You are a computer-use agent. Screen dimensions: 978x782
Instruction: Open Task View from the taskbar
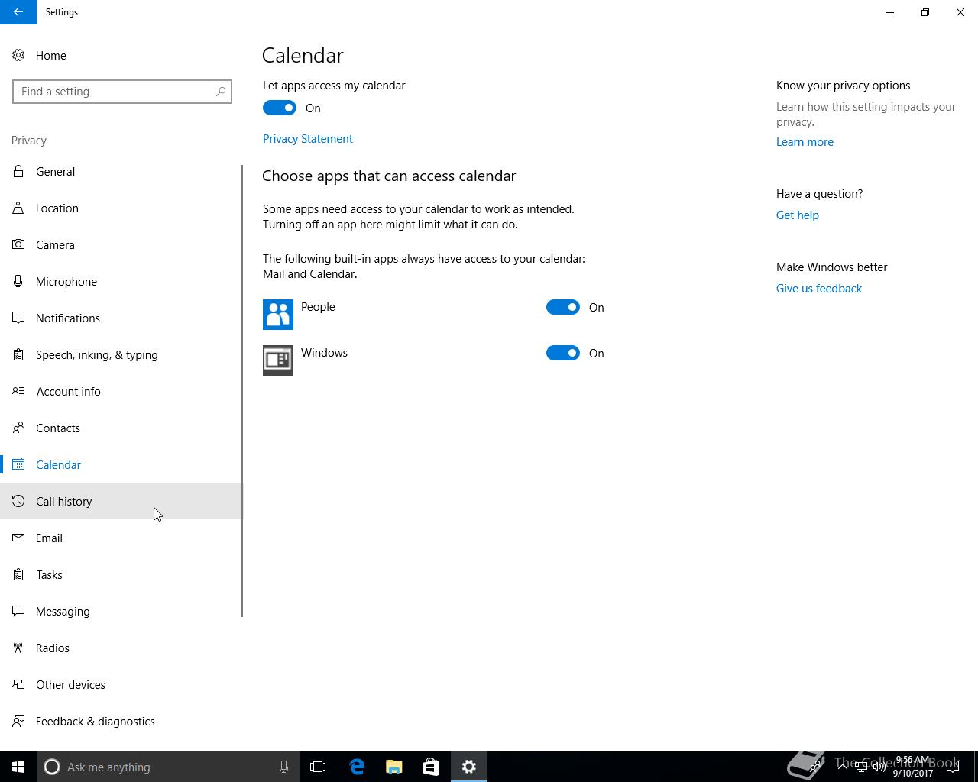pyautogui.click(x=318, y=767)
